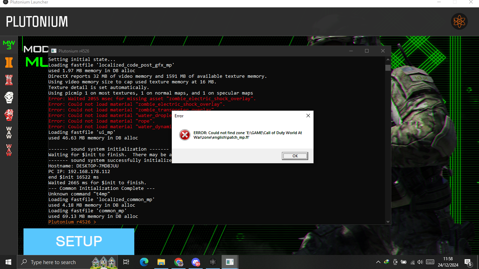Open the clock showing 11:58

click(448, 262)
